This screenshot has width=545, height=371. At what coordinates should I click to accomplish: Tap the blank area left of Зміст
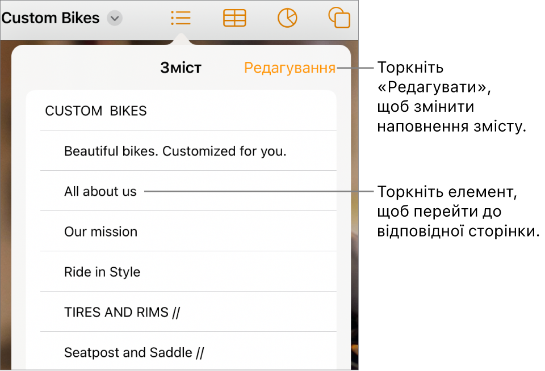tap(87, 68)
